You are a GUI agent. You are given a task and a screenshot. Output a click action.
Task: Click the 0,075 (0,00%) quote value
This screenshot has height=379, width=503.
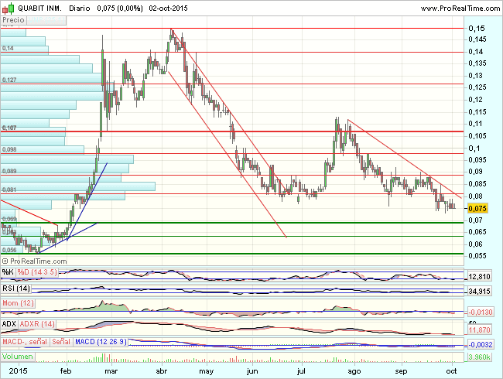click(x=120, y=9)
